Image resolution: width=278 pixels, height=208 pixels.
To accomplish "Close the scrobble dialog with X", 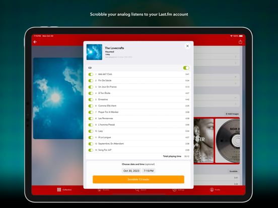I will click(x=187, y=46).
